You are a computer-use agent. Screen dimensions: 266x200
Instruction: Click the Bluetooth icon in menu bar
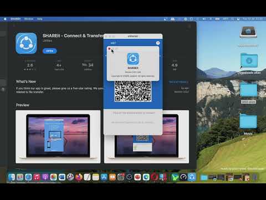[211, 19]
